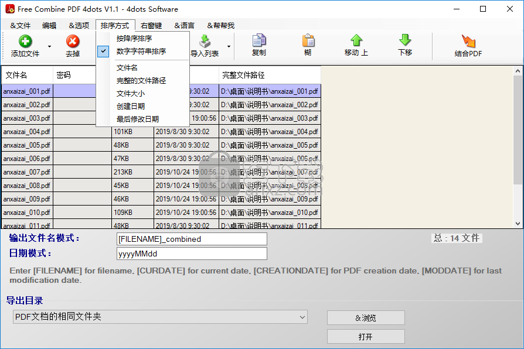This screenshot has height=349, width=524.
Task: Click the 213KB size cell
Action: tap(132, 172)
